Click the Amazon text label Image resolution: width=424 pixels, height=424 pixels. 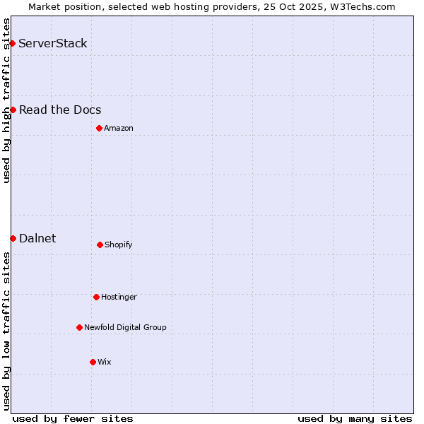[x=119, y=128]
